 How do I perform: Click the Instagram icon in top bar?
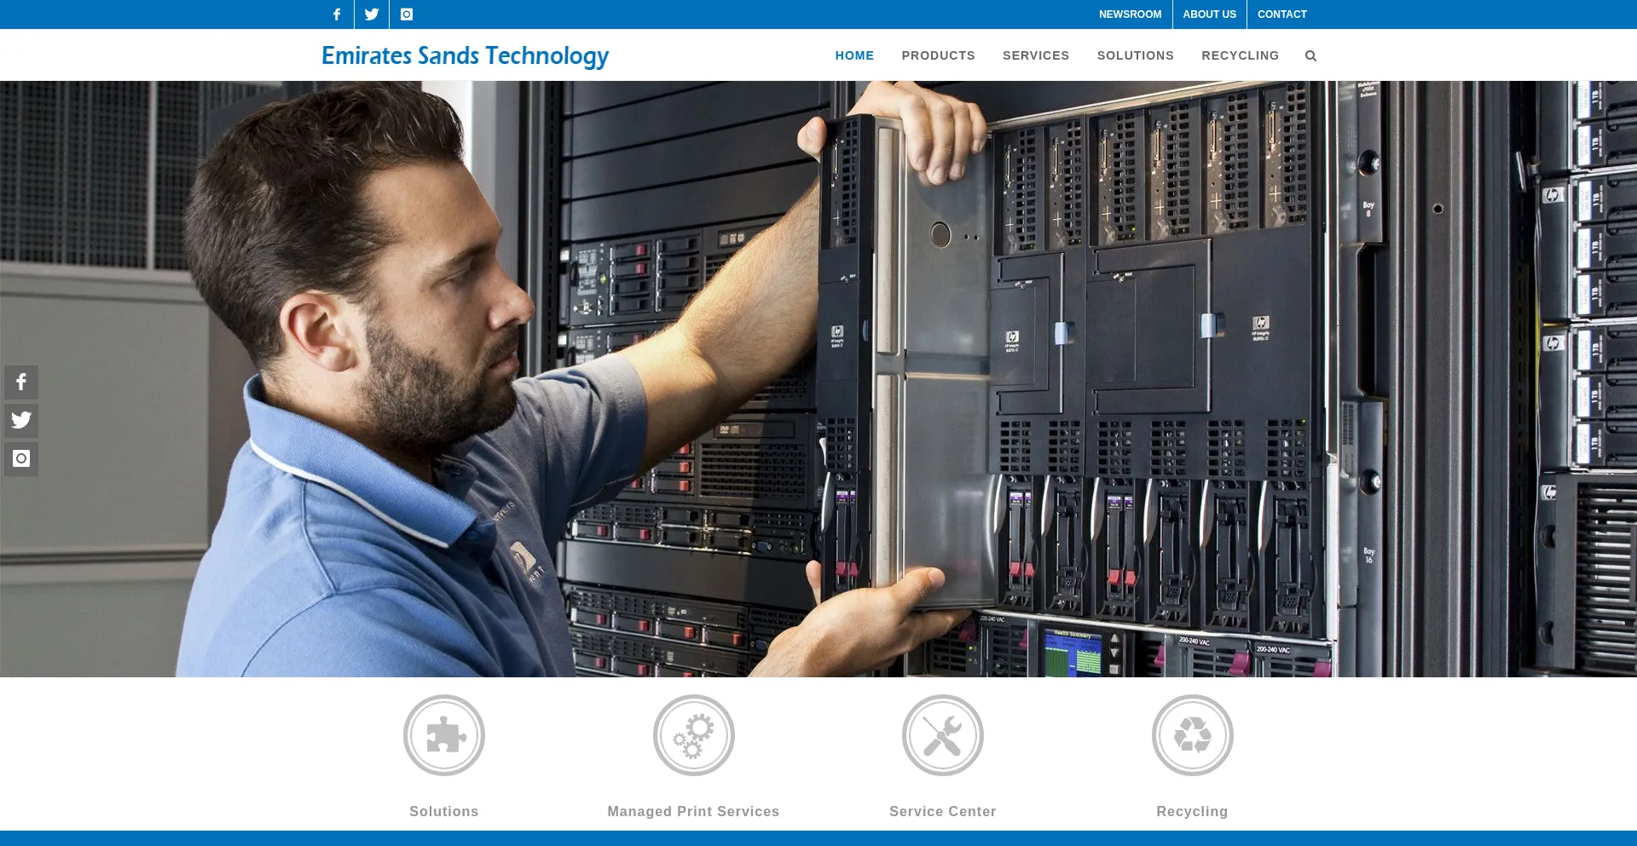coord(407,14)
